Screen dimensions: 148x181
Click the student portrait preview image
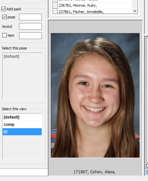tap(95, 96)
